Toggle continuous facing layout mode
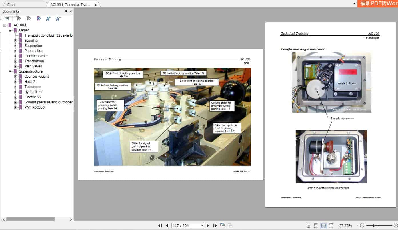 coord(331,225)
